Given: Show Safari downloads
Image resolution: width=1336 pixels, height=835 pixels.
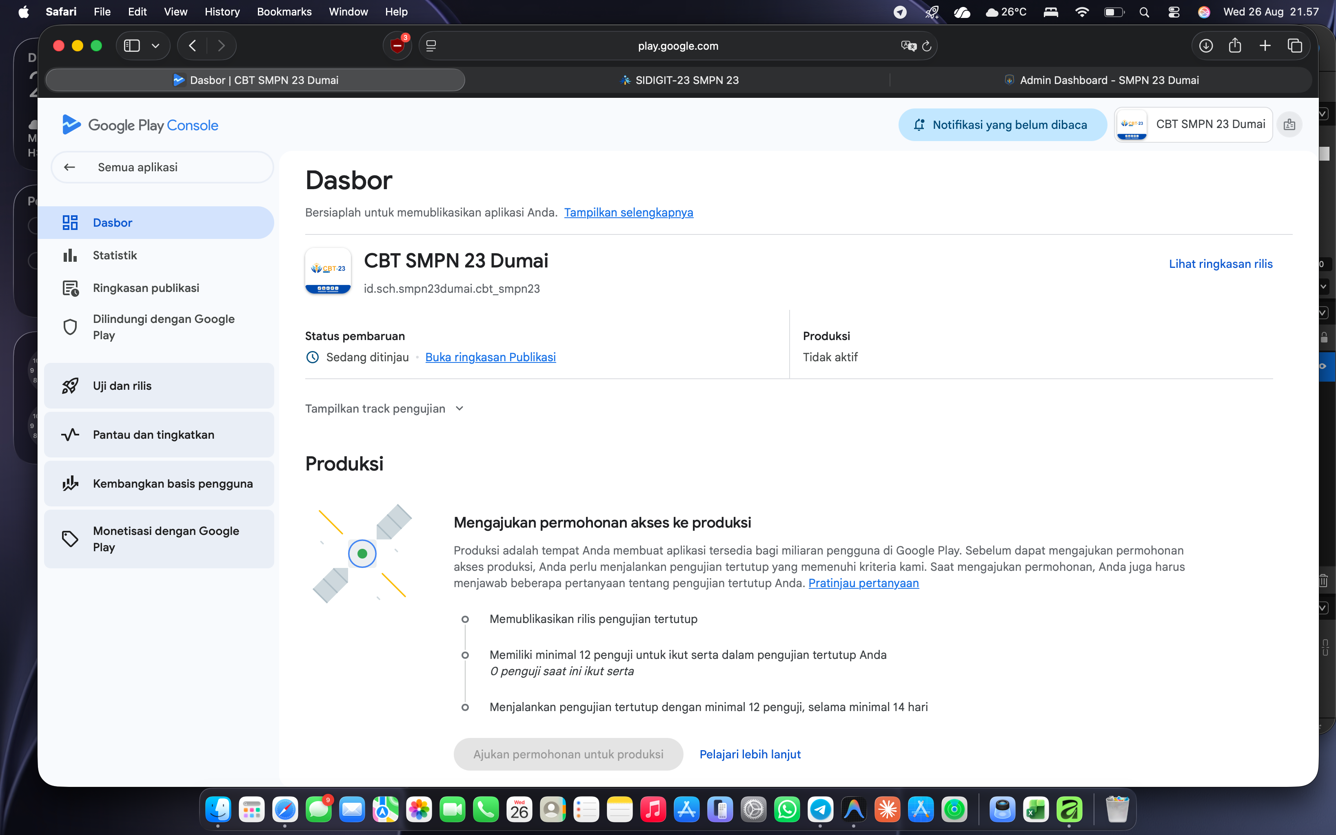Looking at the screenshot, I should 1205,46.
